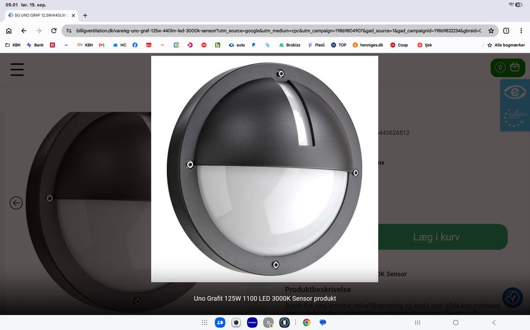Viewport: 530px width, 330px height.
Task: View site information icon in address bar
Action: [69, 31]
